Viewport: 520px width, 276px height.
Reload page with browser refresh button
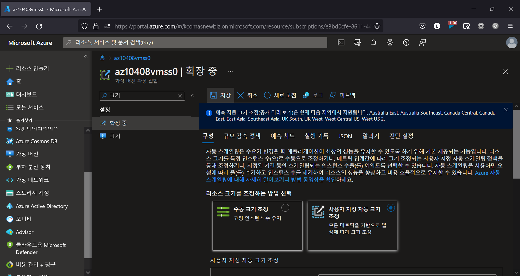point(39,26)
